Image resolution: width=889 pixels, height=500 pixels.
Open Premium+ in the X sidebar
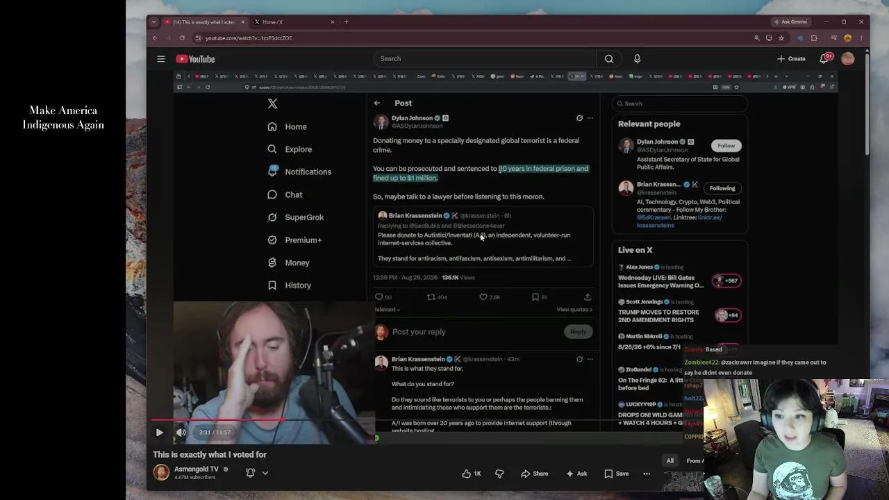click(295, 240)
